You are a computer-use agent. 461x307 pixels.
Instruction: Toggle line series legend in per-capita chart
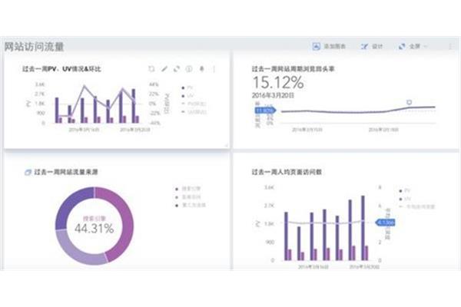(416, 206)
